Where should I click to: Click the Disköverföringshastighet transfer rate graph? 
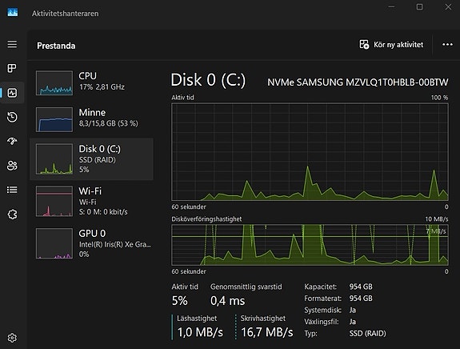tap(310, 245)
